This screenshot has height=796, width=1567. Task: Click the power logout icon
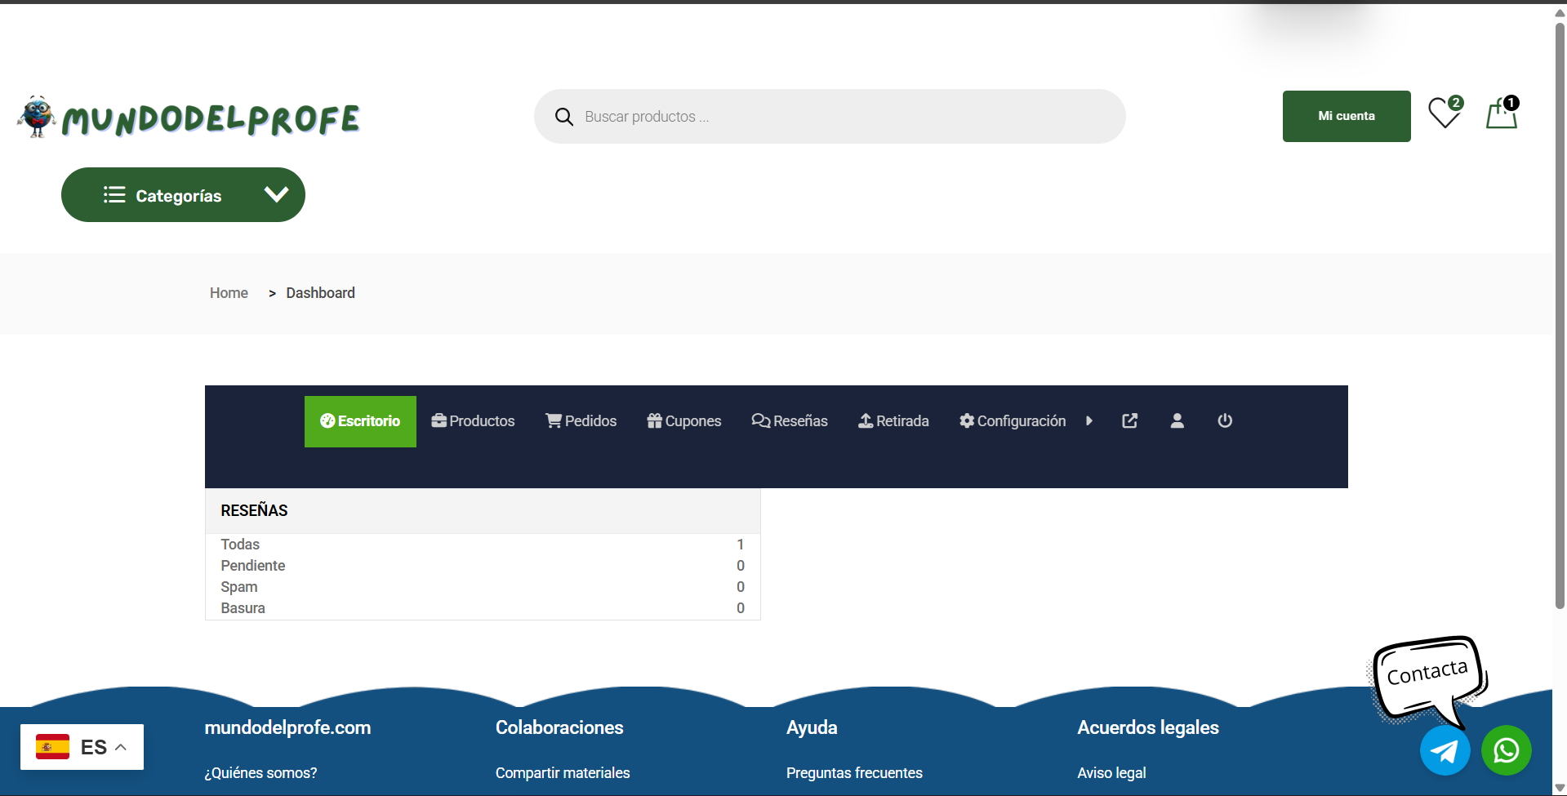coord(1224,420)
